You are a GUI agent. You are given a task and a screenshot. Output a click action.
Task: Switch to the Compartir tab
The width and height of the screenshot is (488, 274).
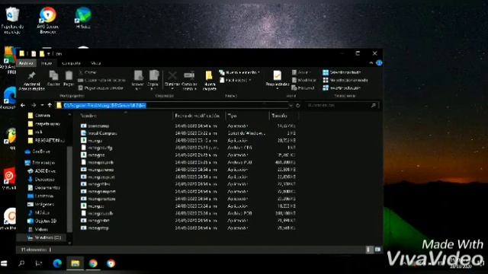point(71,63)
